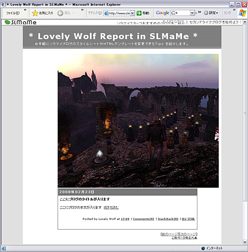
Task: Go to 次のページ next page link
Action: pyautogui.click(x=188, y=234)
